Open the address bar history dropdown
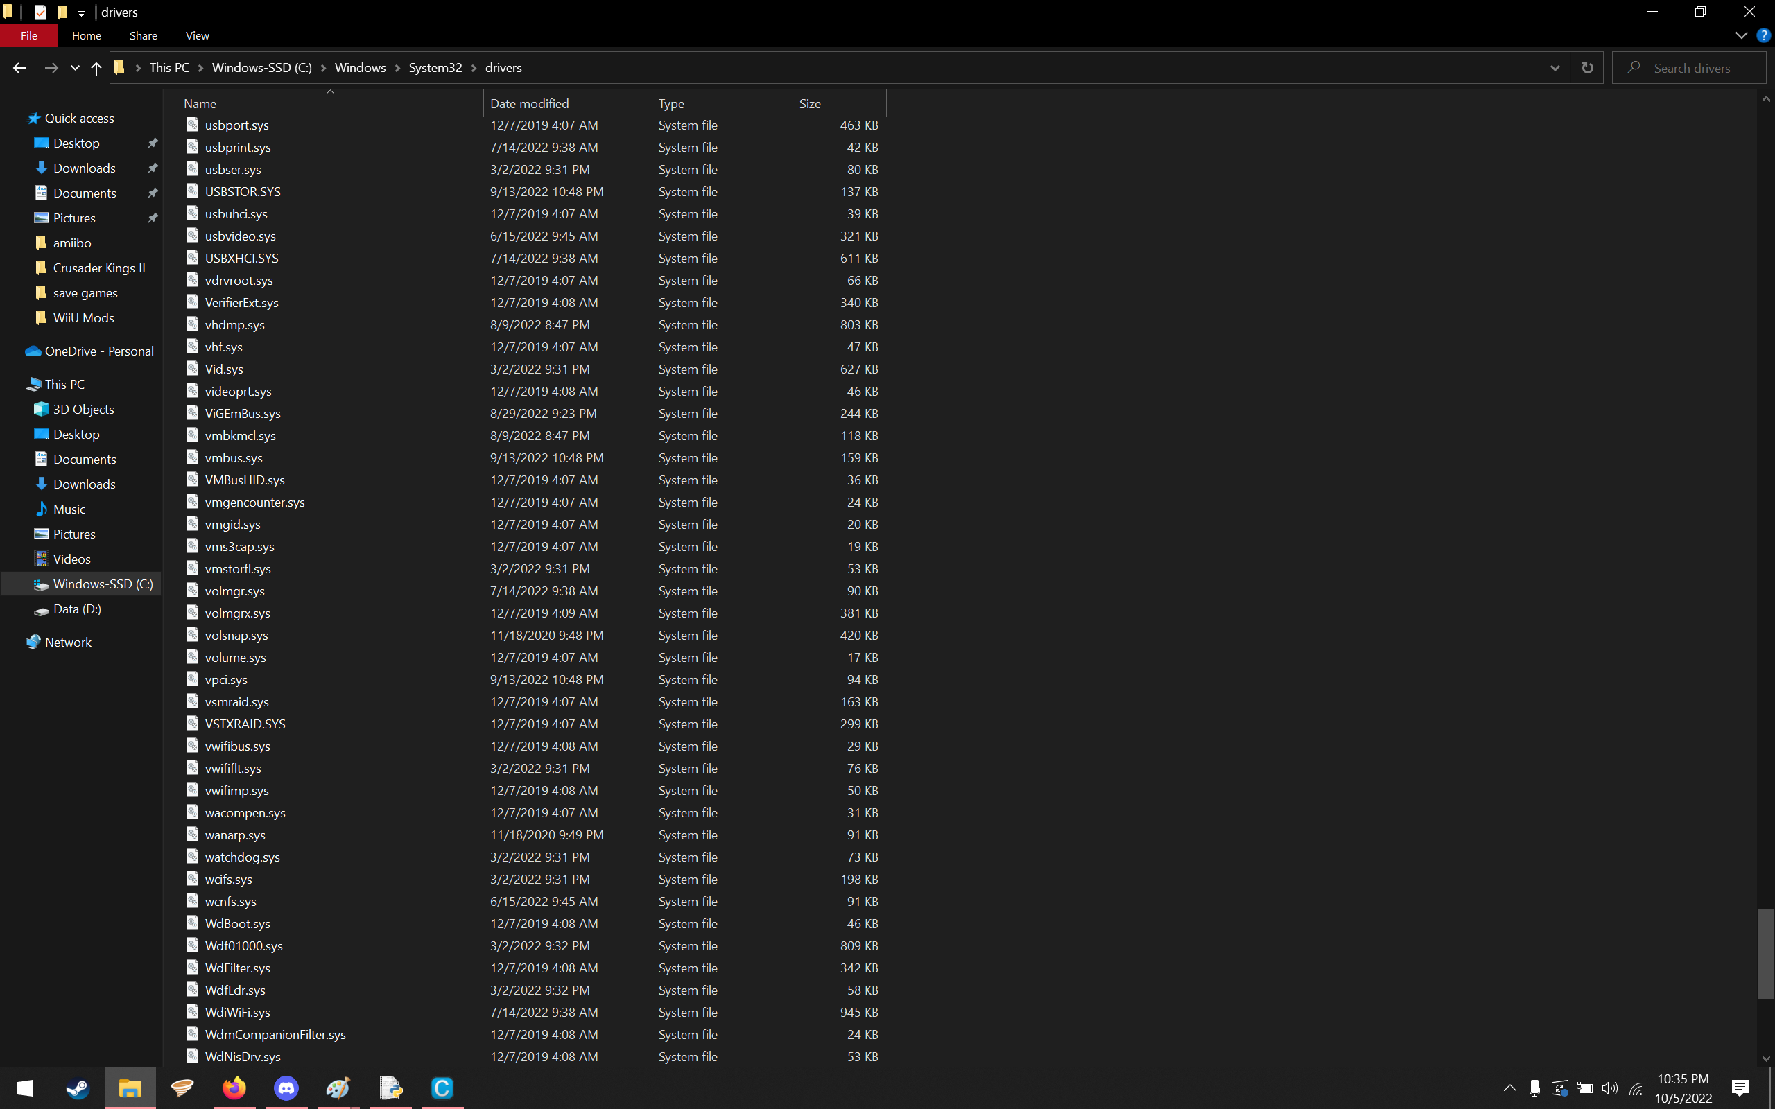This screenshot has width=1775, height=1109. coord(1555,67)
